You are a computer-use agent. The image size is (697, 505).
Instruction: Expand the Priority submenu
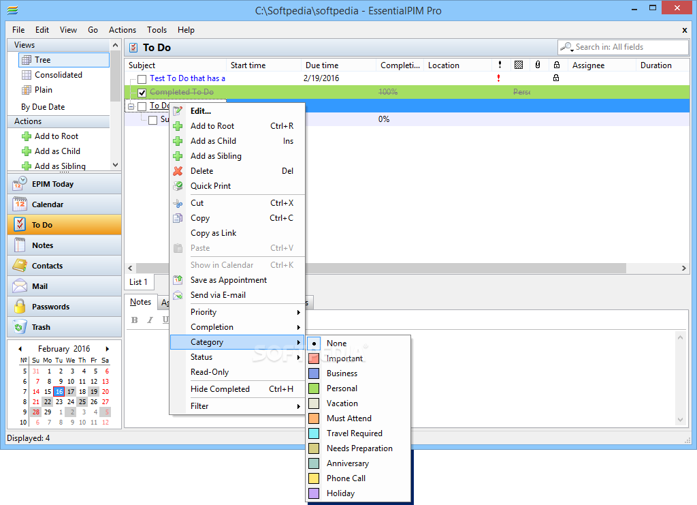pyautogui.click(x=237, y=312)
